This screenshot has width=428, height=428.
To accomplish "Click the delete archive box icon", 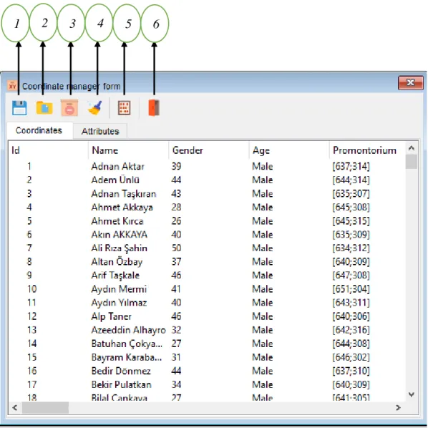I will coord(69,108).
